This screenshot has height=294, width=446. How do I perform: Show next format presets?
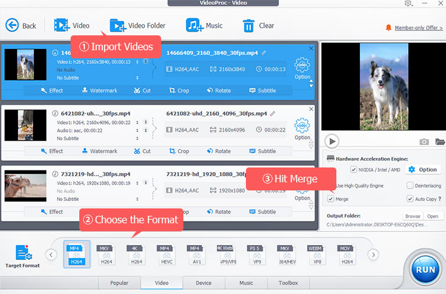[x=374, y=254]
